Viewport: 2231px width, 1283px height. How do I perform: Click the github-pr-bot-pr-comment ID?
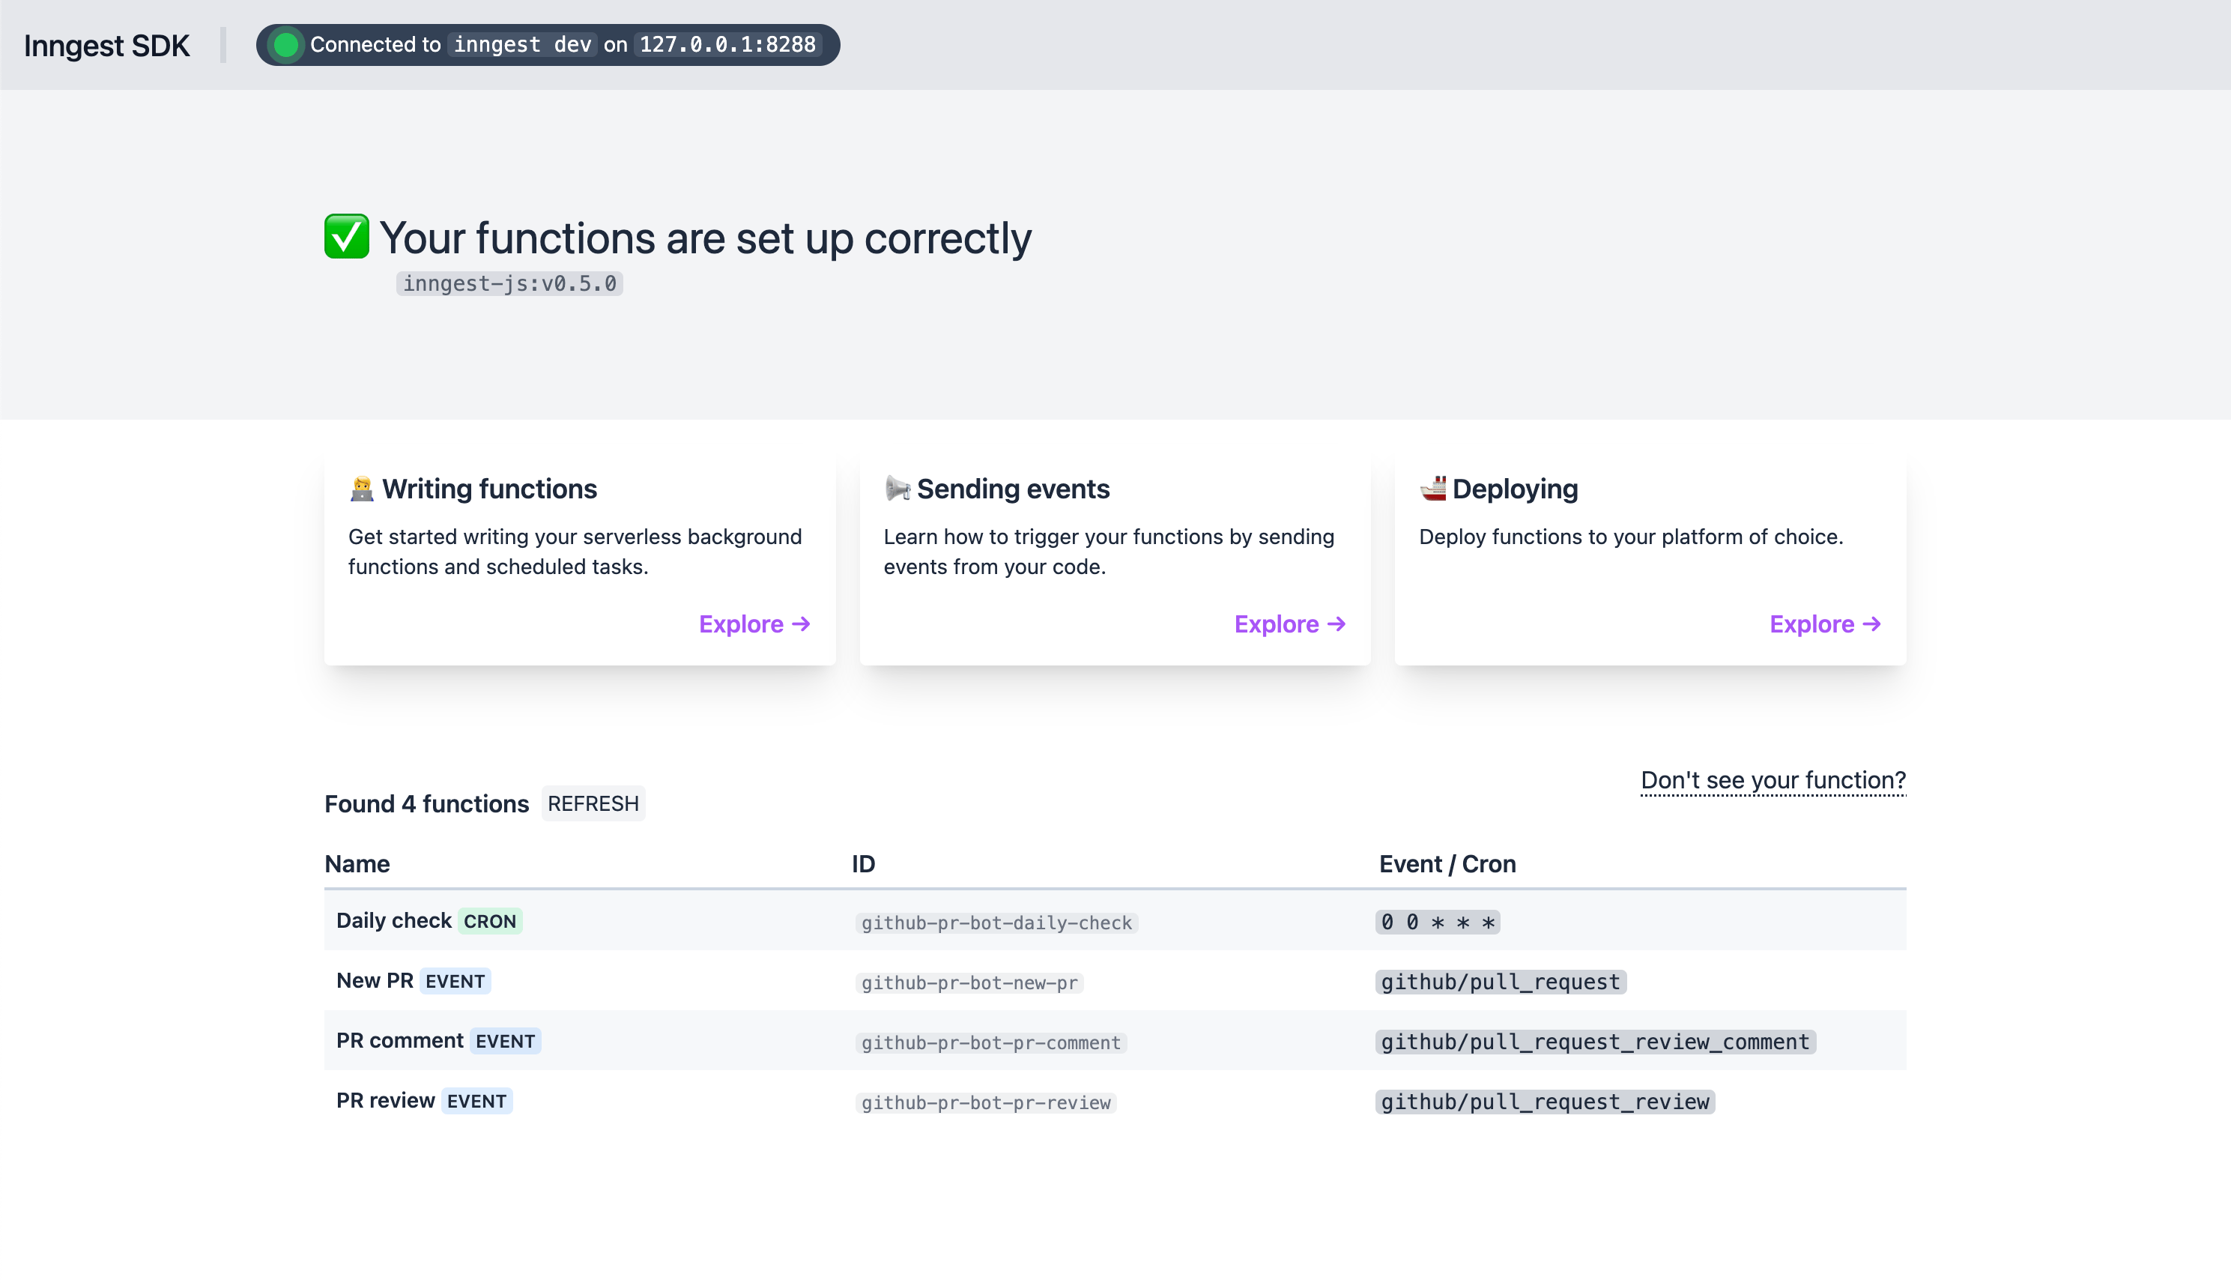pyautogui.click(x=991, y=1042)
